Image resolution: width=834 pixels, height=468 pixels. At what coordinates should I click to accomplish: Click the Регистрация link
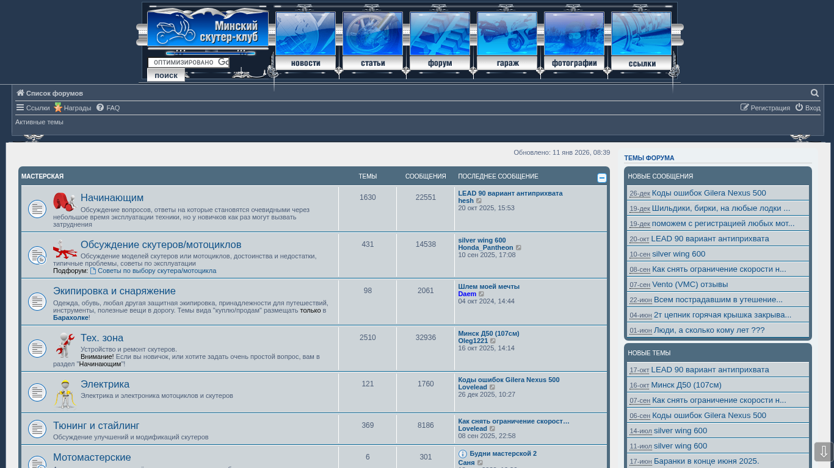tap(765, 108)
